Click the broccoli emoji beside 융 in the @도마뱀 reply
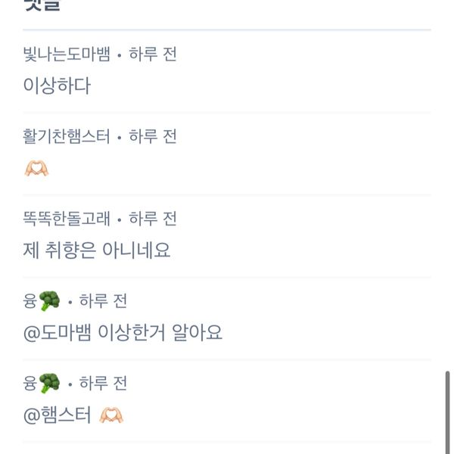Screen dimensions: 454x454 [49, 301]
